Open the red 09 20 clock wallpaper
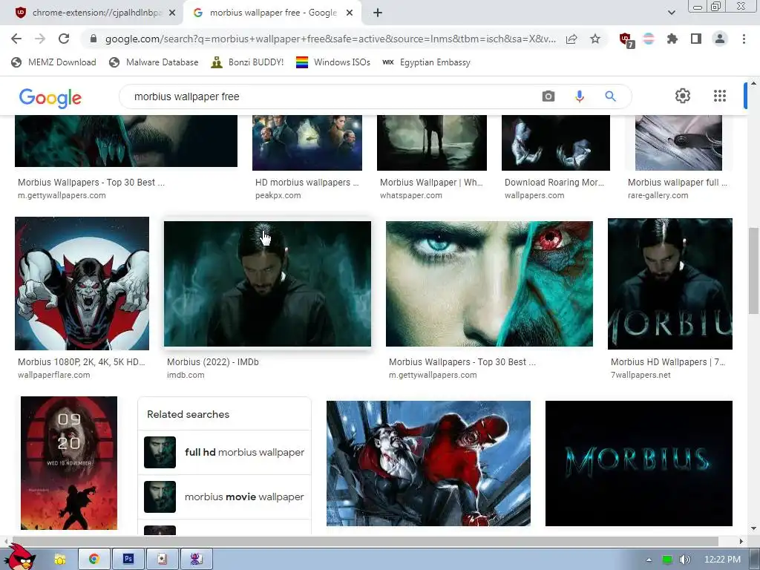The image size is (760, 570). pos(69,463)
